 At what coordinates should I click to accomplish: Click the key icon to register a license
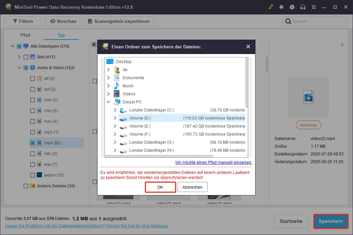tap(271, 7)
